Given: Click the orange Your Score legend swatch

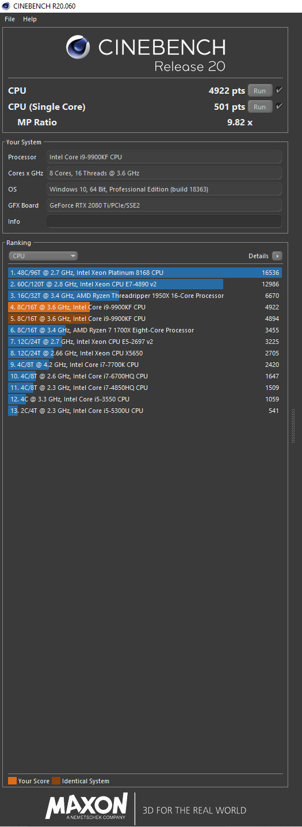Looking at the screenshot, I should click(x=12, y=780).
